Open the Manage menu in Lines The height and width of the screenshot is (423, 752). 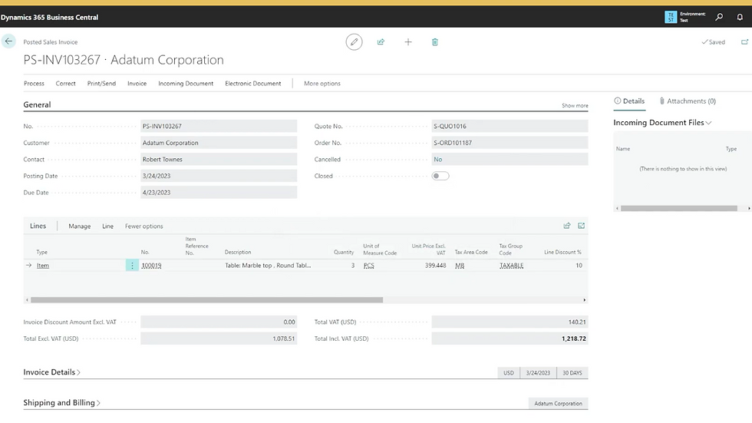coord(80,226)
